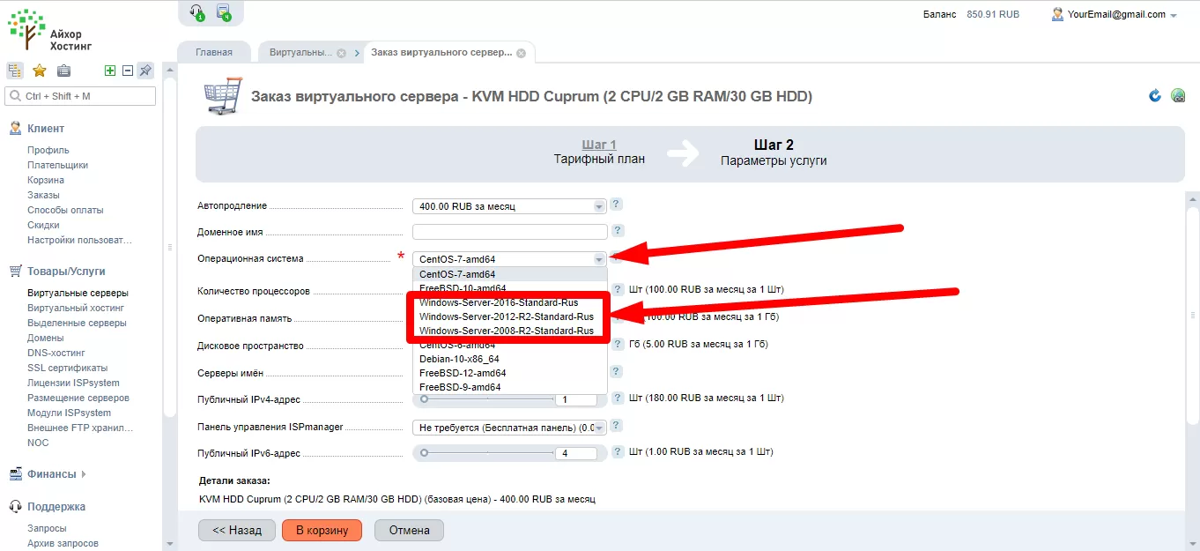
Task: Collapse the Поддержка section
Action: pos(56,507)
